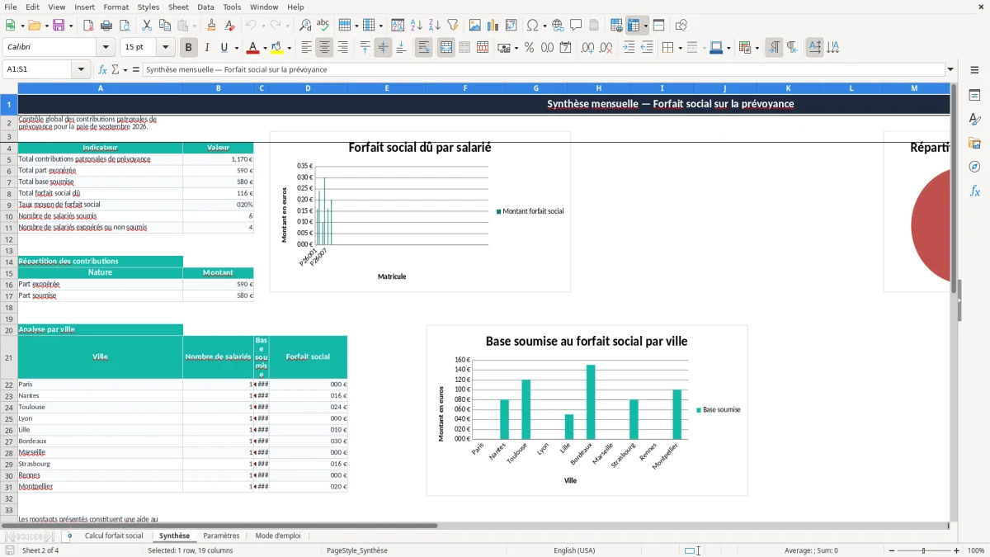990x557 pixels.
Task: Expand the formula bar
Action: [950, 69]
